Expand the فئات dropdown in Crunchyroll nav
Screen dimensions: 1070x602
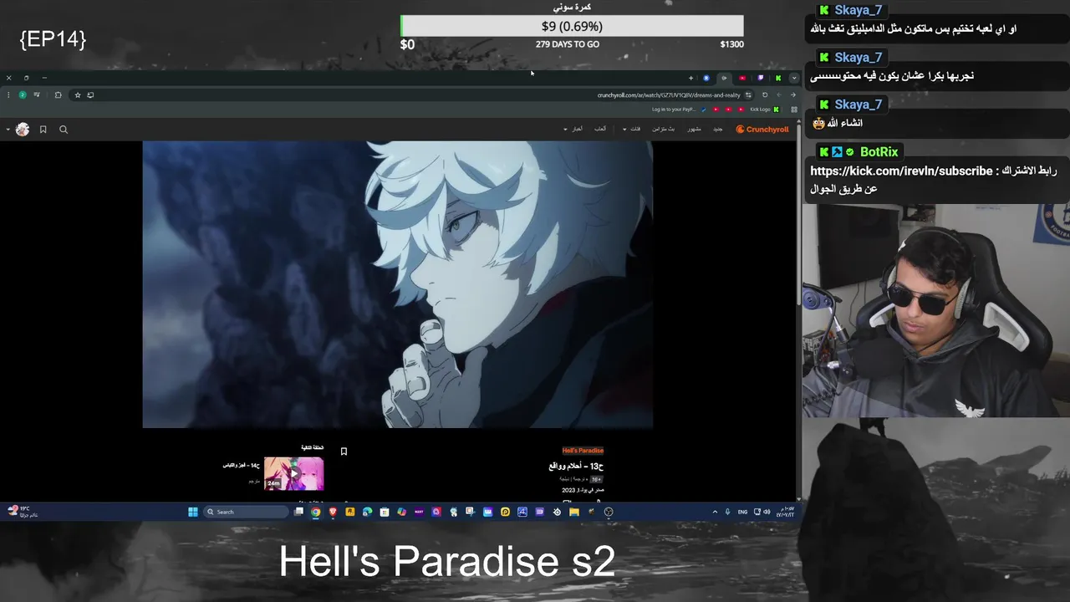631,130
